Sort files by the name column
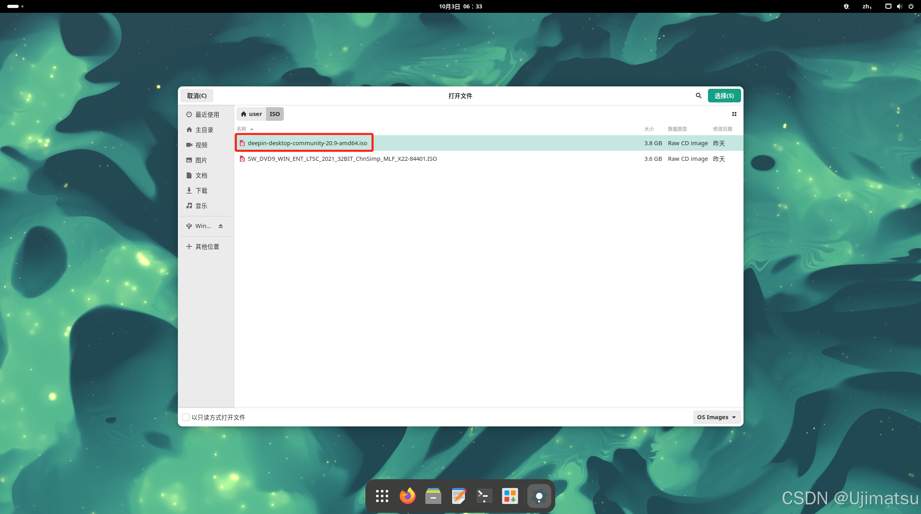921x514 pixels. [241, 129]
